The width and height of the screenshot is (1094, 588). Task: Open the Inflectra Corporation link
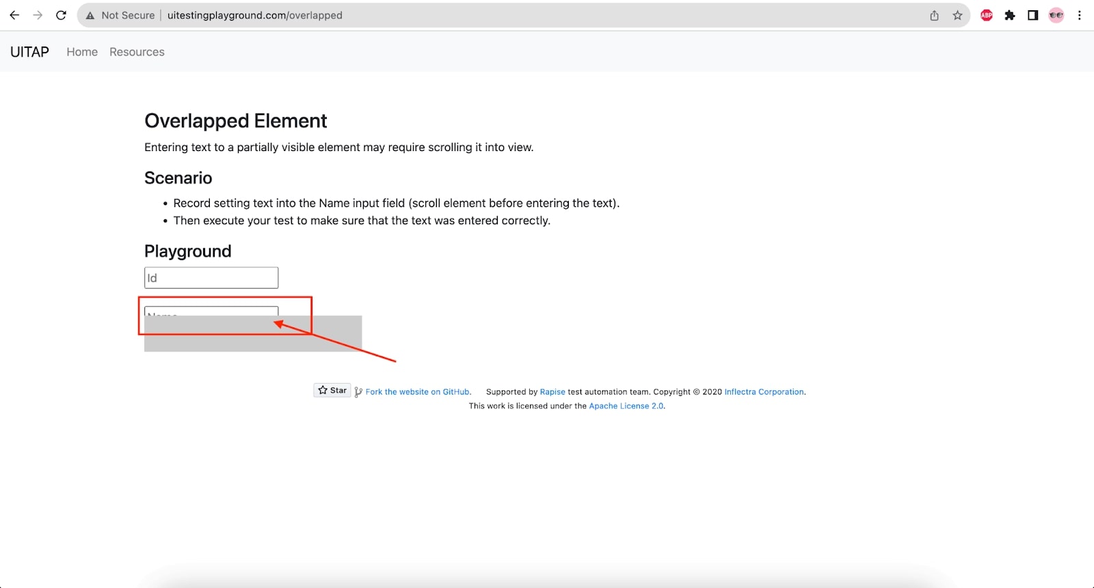point(764,392)
